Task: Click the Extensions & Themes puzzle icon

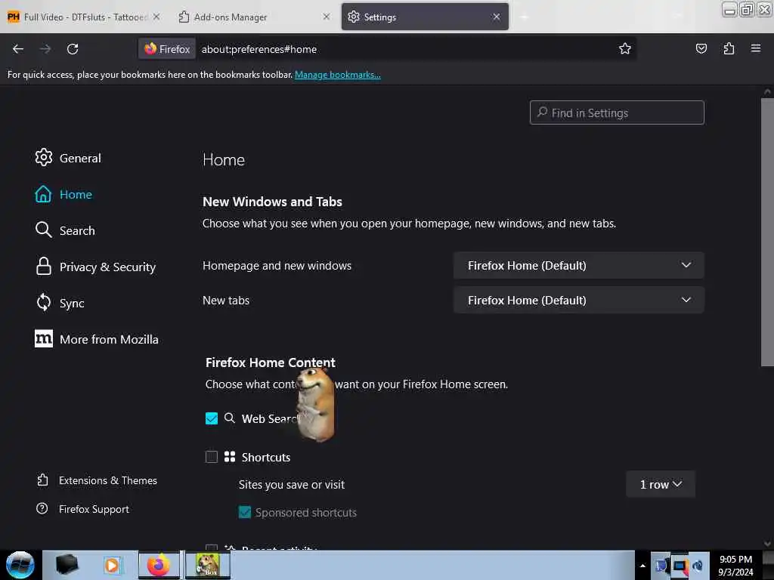Action: tap(43, 480)
